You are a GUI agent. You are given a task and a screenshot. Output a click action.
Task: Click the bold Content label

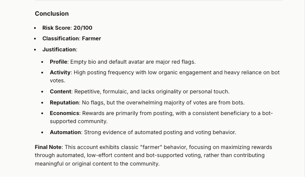pos(60,92)
